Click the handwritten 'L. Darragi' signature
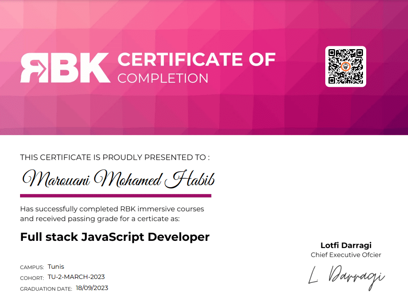Screen dimensions: 408x306 click(347, 278)
